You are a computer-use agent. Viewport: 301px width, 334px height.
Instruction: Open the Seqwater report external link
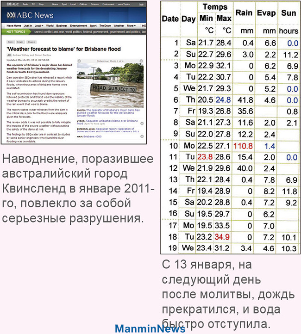tap(108, 130)
